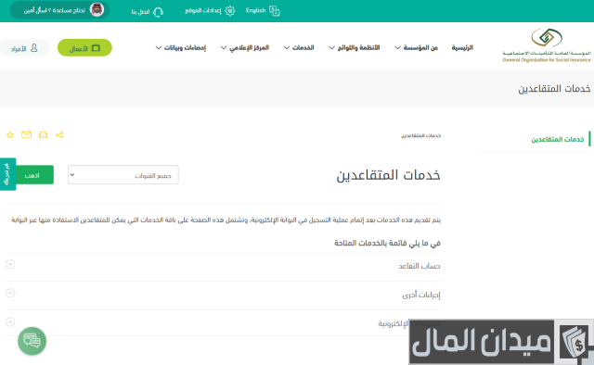Open the المركز الإعلامي menu
Image resolution: width=594 pixels, height=365 pixels.
pyautogui.click(x=245, y=47)
